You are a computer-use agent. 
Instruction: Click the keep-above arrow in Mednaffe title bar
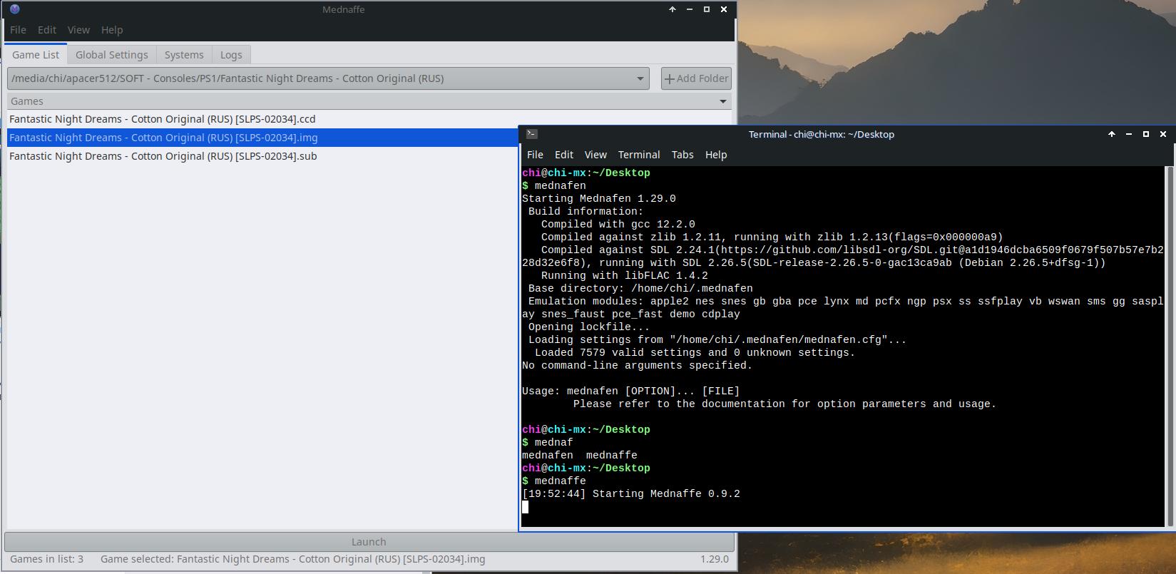pyautogui.click(x=672, y=9)
